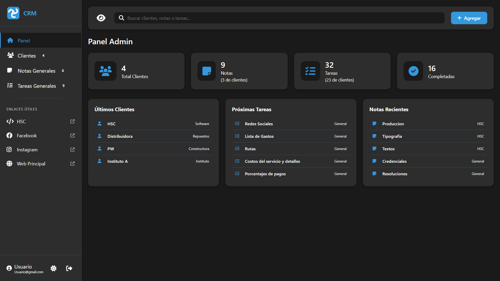
Task: Click the logout icon
Action: [x=69, y=268]
